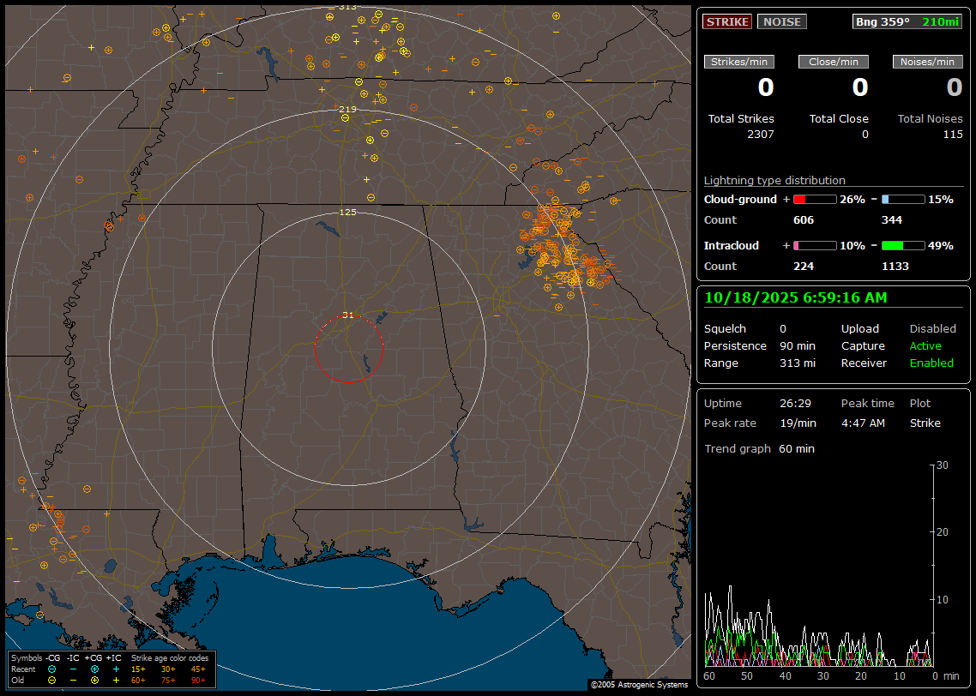Click the 90+ strike age color code
The height and width of the screenshot is (696, 976).
coord(198,680)
